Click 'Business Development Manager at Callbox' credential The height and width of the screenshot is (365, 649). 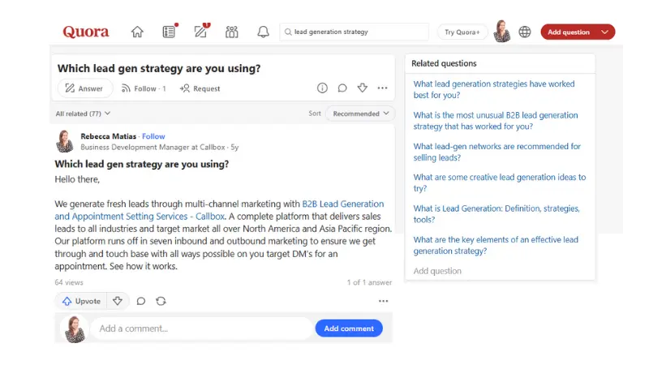[153, 148]
